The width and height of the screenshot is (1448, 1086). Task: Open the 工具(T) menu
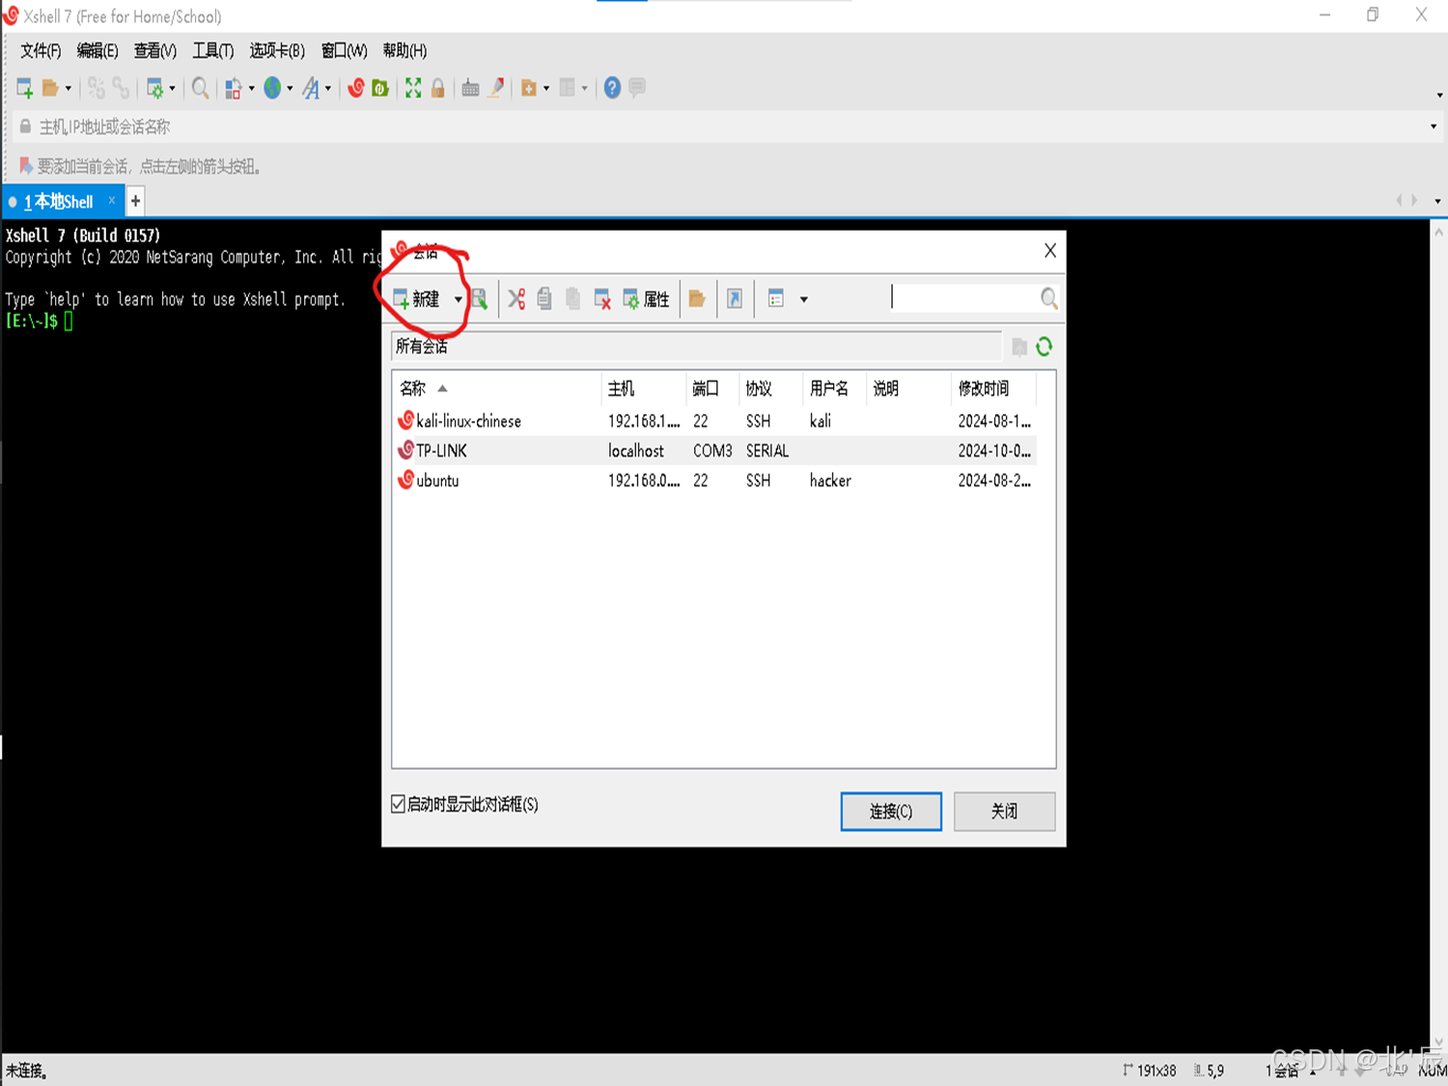pyautogui.click(x=213, y=50)
